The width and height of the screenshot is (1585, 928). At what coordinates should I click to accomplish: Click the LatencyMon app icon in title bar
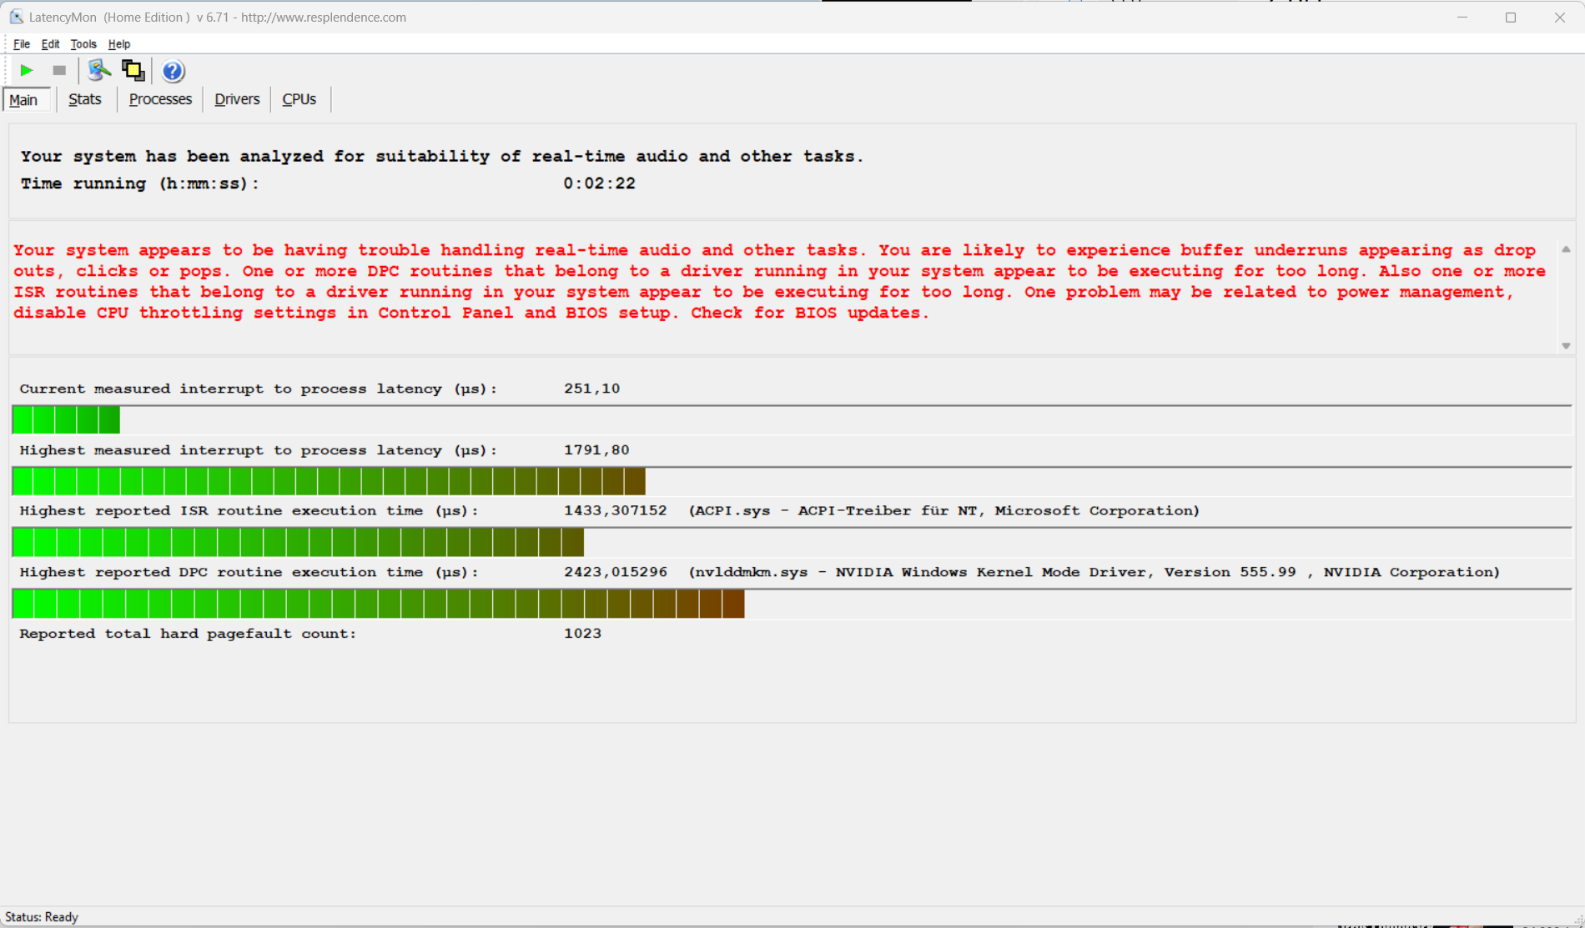16,17
